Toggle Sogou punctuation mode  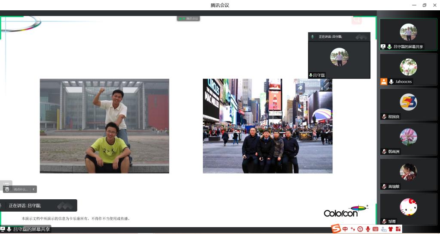pos(353,229)
